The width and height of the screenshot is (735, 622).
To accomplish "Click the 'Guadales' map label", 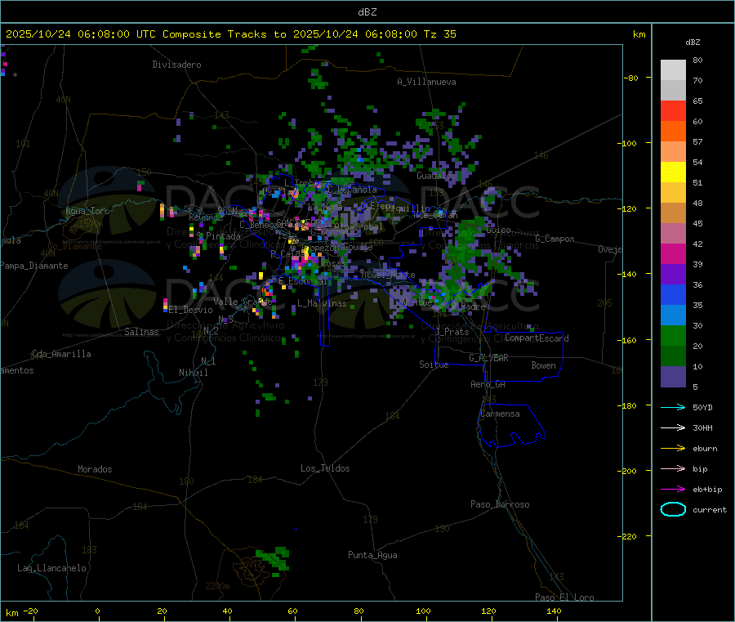I will click(x=434, y=176).
